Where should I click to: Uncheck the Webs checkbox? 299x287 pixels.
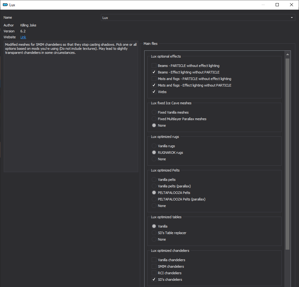(154, 92)
